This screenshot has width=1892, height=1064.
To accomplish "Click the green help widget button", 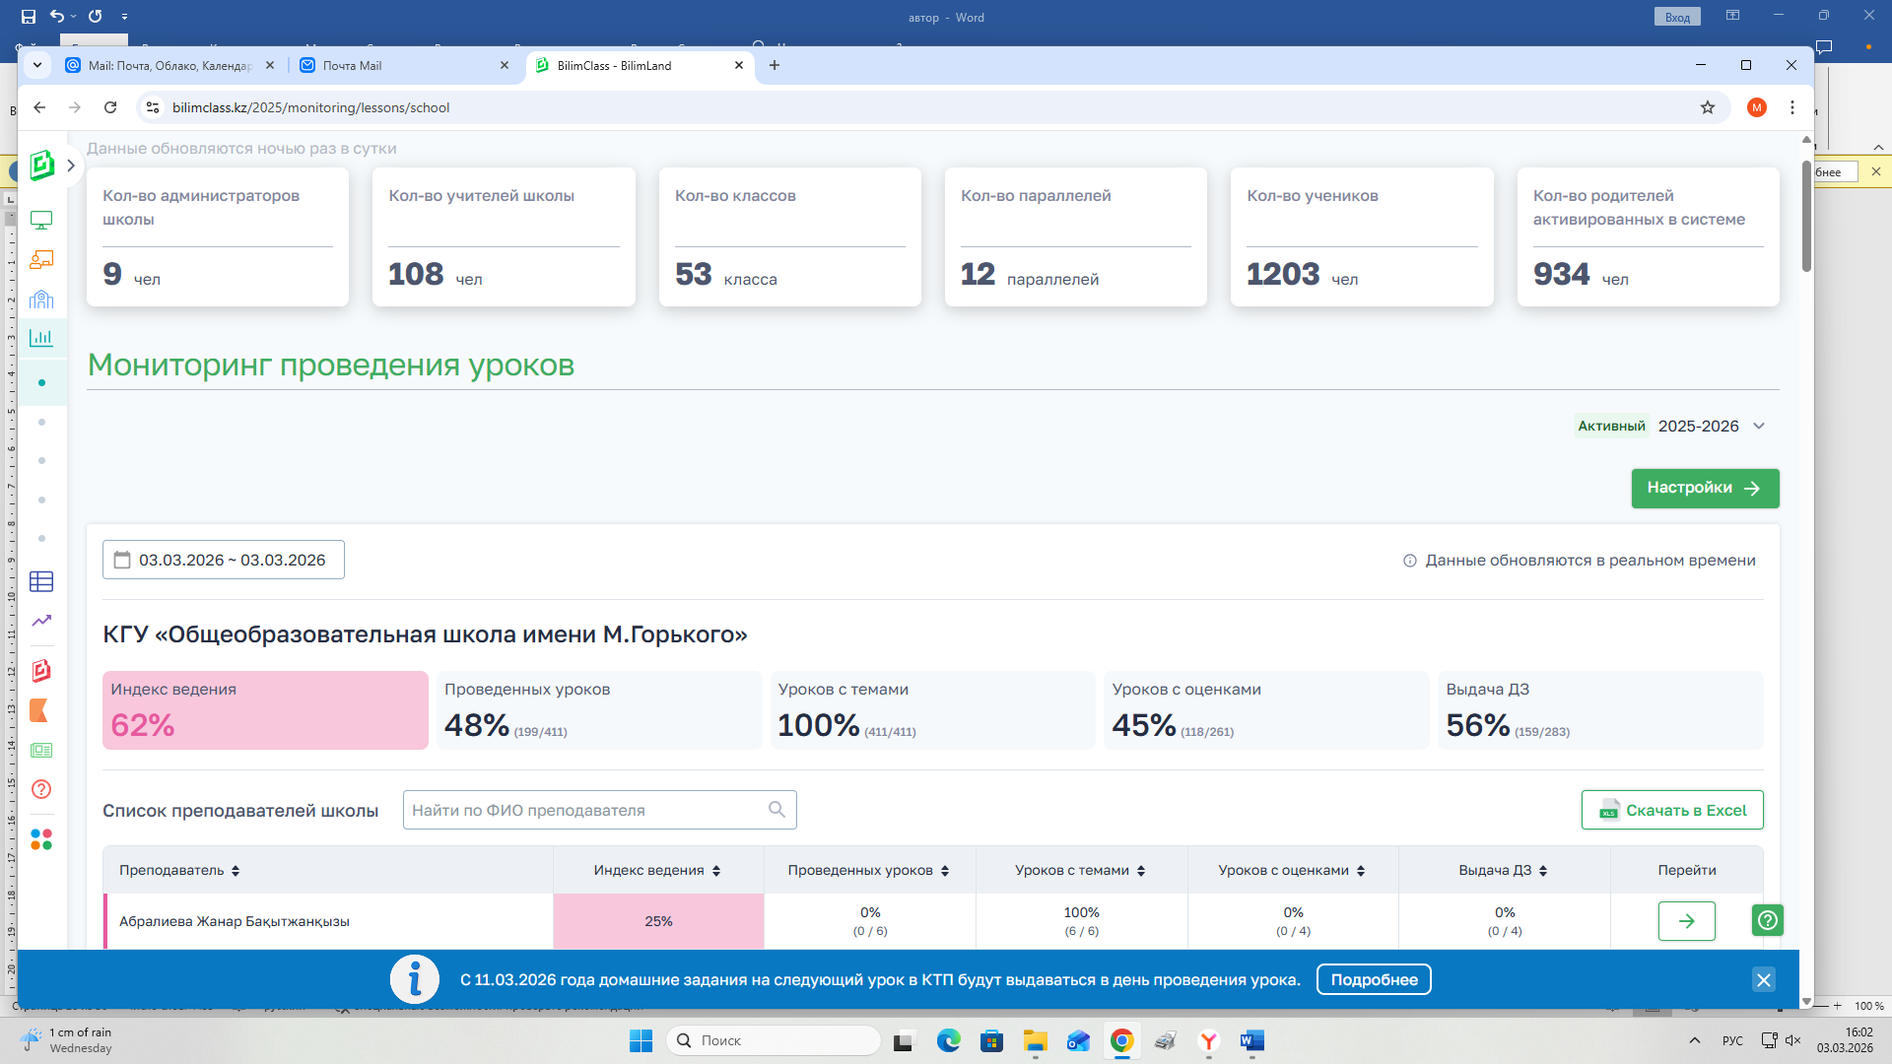I will coord(1768,920).
